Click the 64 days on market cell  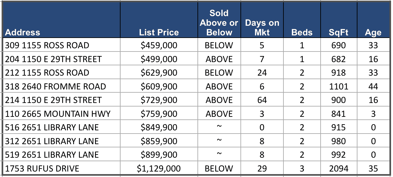point(262,100)
